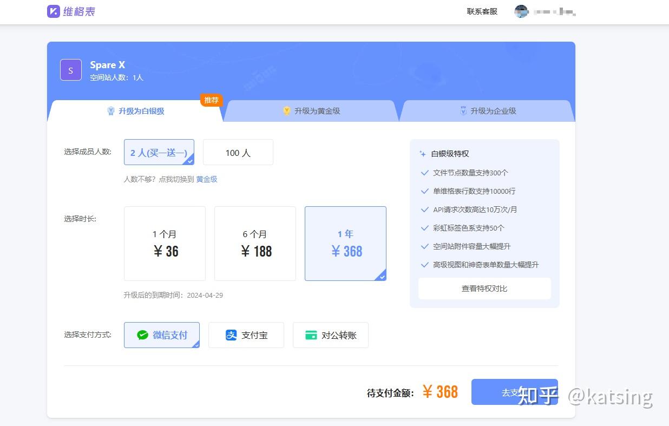Click the 维格表 logo icon
This screenshot has width=669, height=426.
pyautogui.click(x=53, y=11)
